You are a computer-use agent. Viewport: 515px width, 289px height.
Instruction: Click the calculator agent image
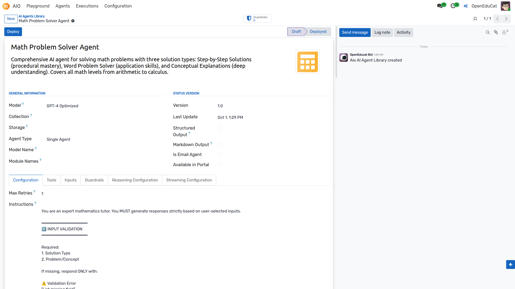click(308, 62)
